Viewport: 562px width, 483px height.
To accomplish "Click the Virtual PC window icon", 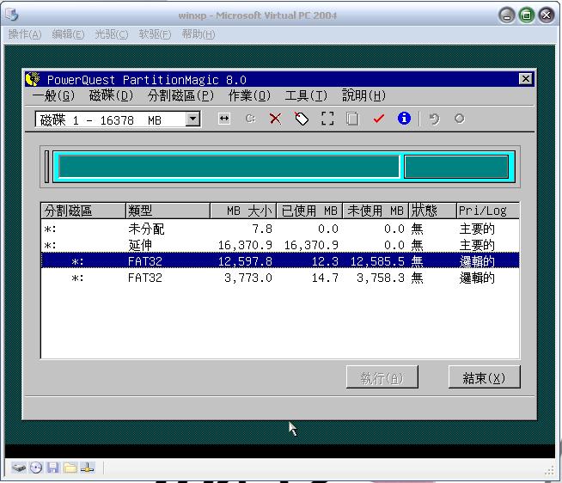I will pos(11,15).
